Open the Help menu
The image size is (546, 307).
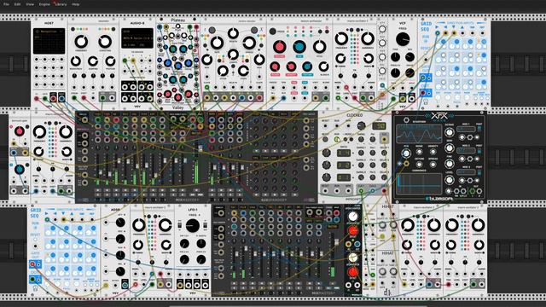[x=76, y=4]
